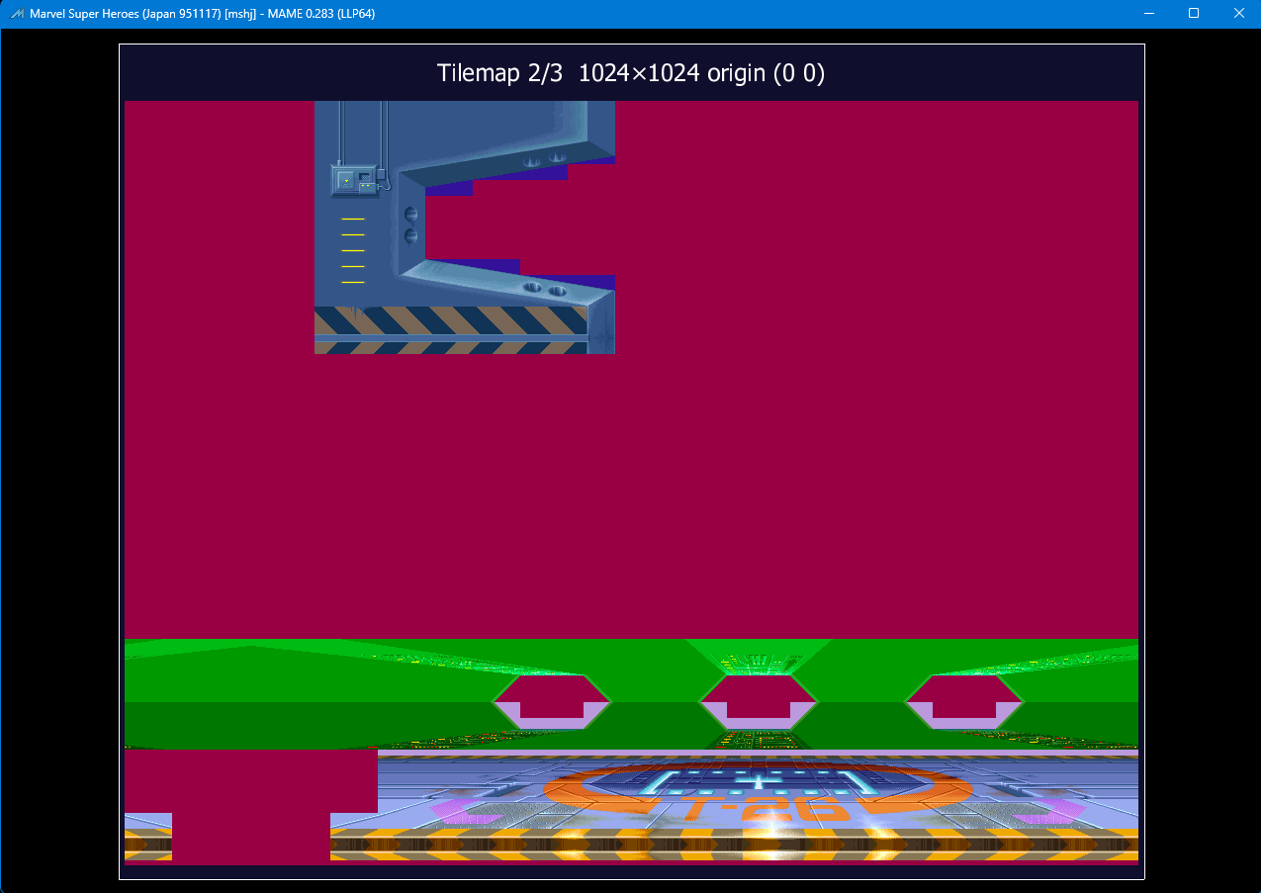Image resolution: width=1261 pixels, height=893 pixels.
Task: Close the MAME emulator window
Action: [1238, 14]
